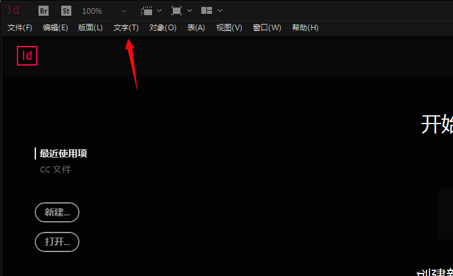Open the 编辑(E) menu
The height and width of the screenshot is (276, 453).
point(55,28)
